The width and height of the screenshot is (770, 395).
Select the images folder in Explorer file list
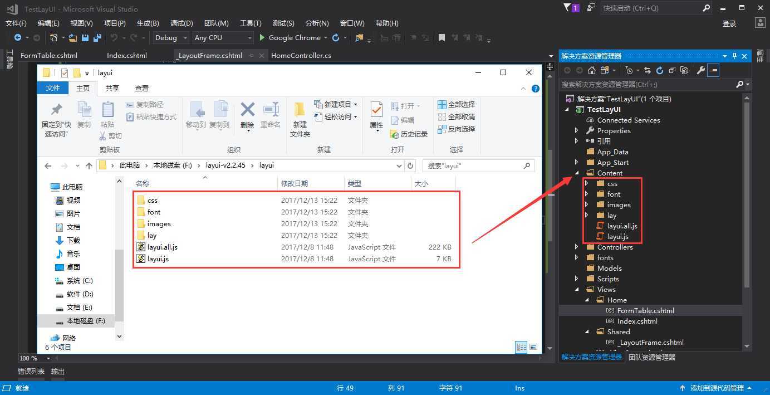click(x=159, y=224)
